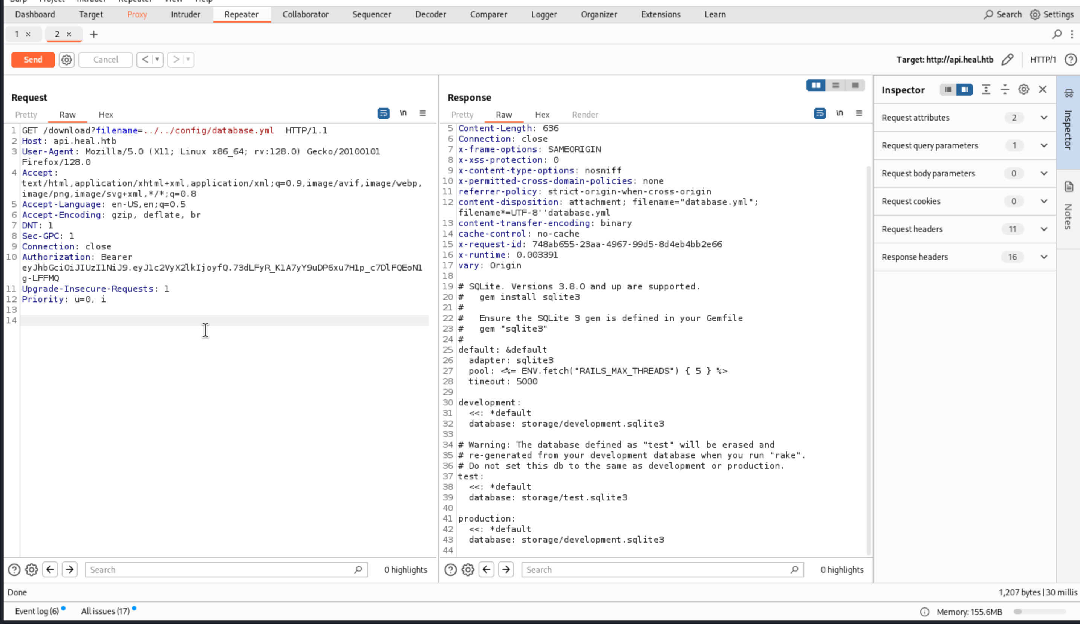This screenshot has width=1080, height=624.
Task: Select the top-bottom stacked layout view
Action: [x=835, y=85]
